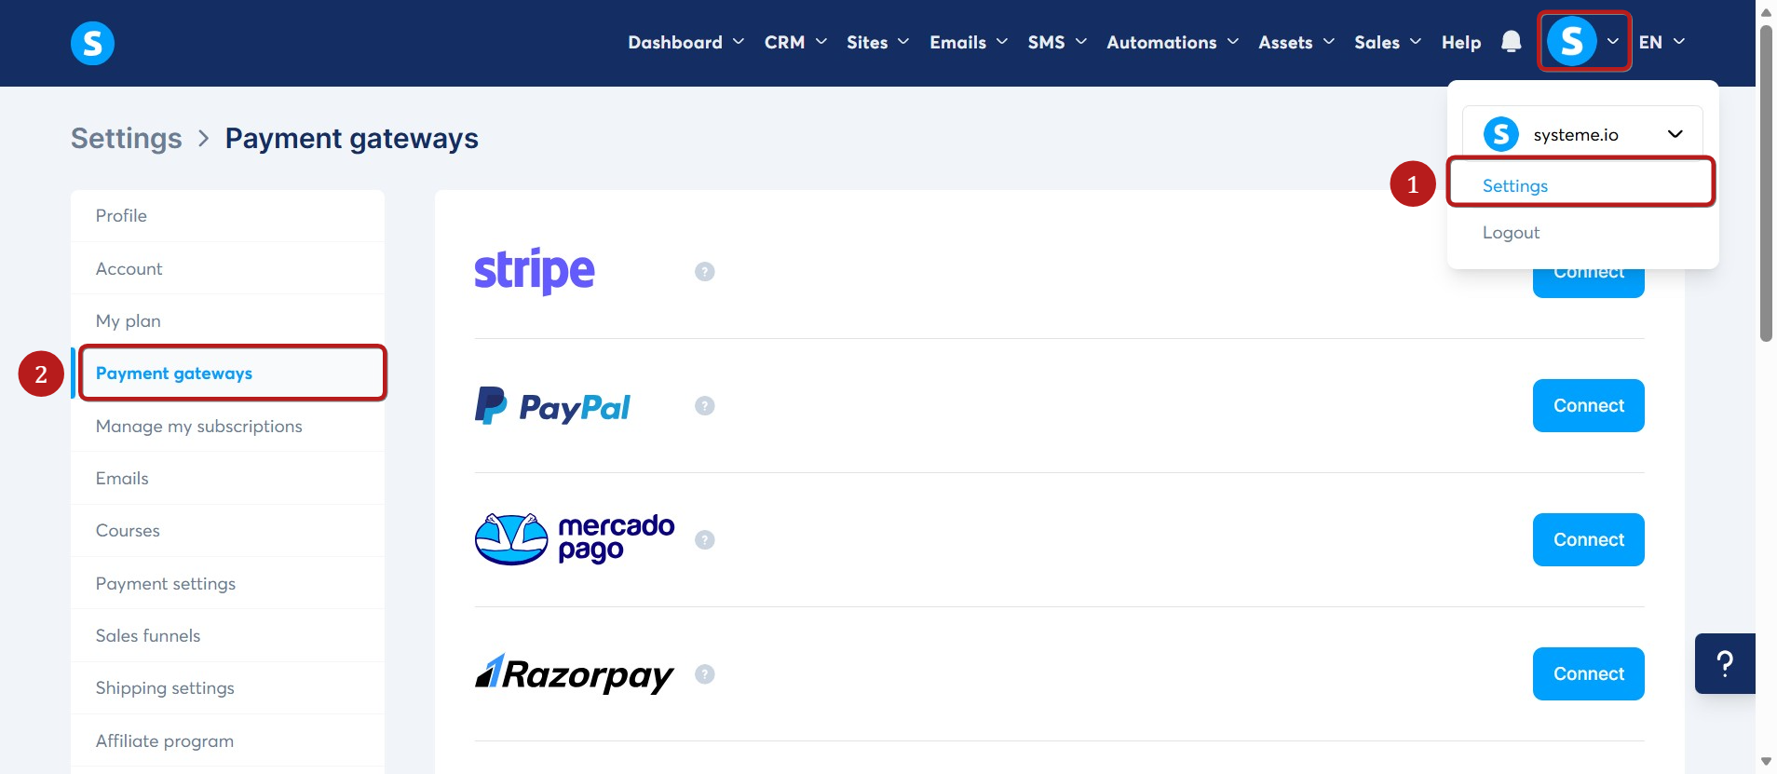Open Profile in settings sidebar
1777x774 pixels.
point(227,216)
